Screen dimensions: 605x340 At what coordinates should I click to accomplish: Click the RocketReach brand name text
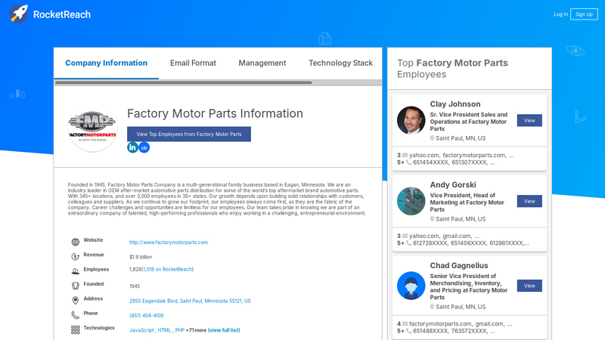(x=62, y=14)
